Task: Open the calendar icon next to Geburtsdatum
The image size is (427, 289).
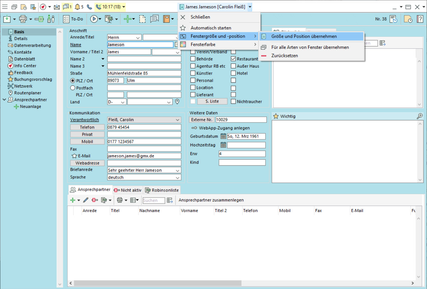Action: click(223, 136)
